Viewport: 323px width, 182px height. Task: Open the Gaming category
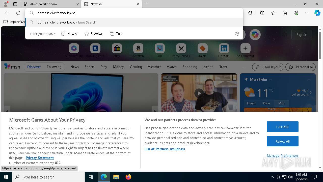(x=136, y=67)
